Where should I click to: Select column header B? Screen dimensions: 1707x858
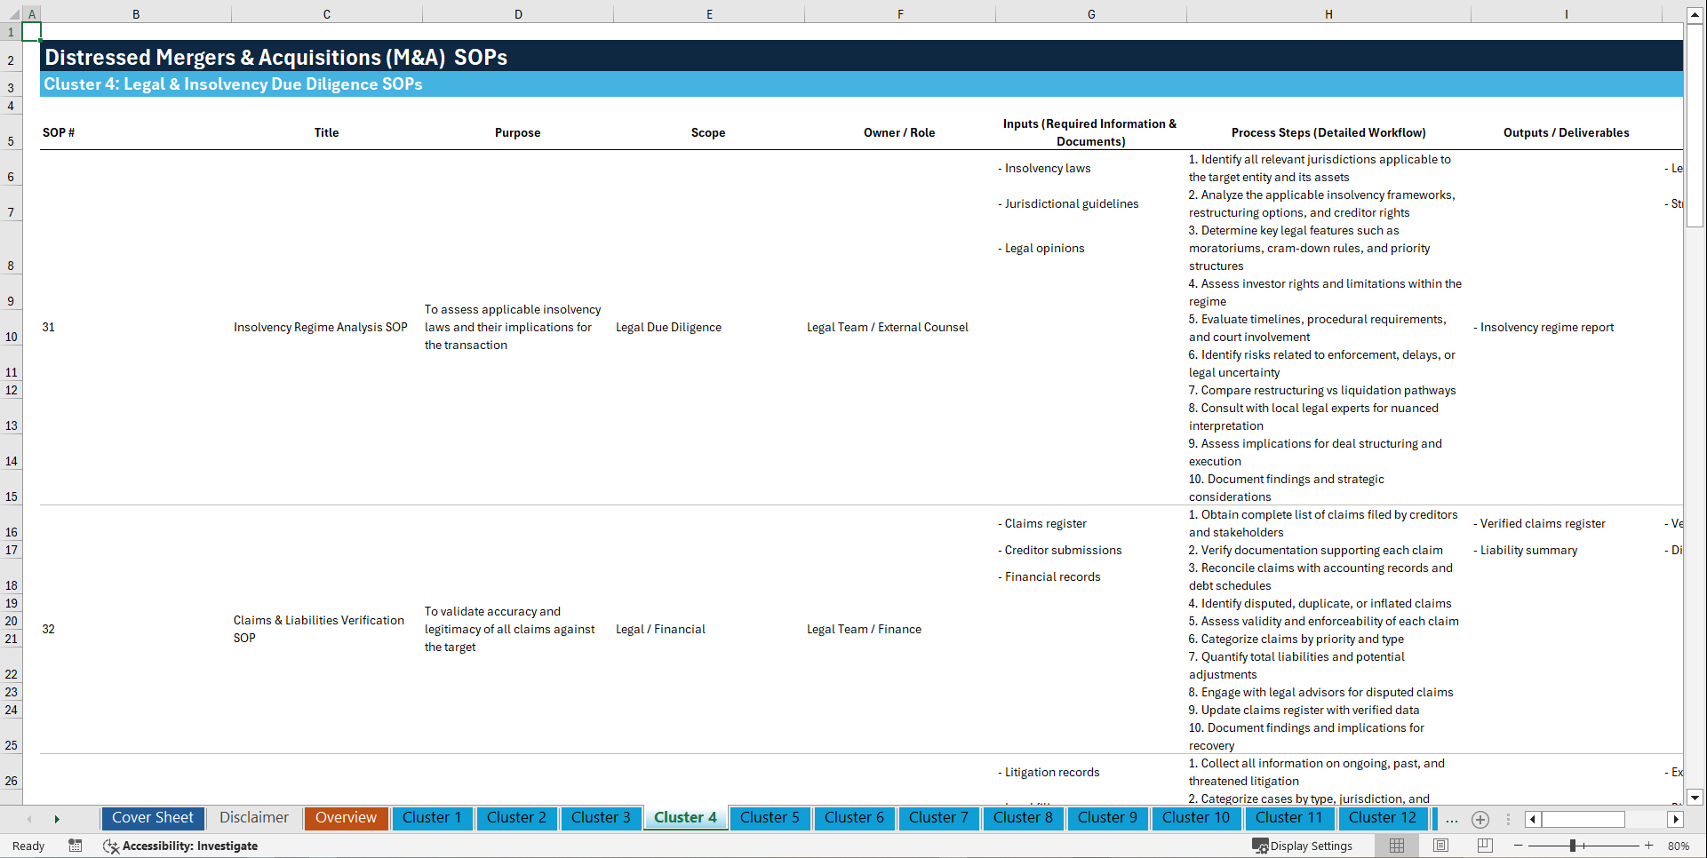(136, 13)
